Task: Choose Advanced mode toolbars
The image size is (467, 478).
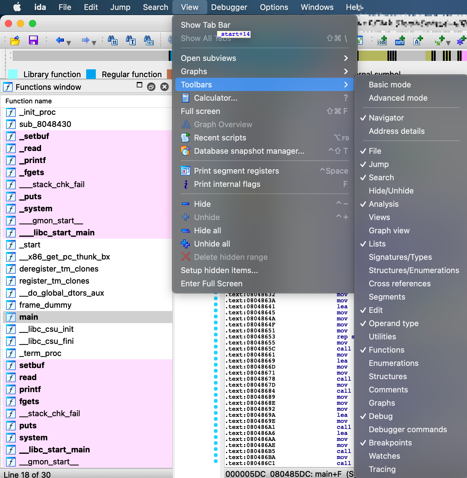Action: 411,98
